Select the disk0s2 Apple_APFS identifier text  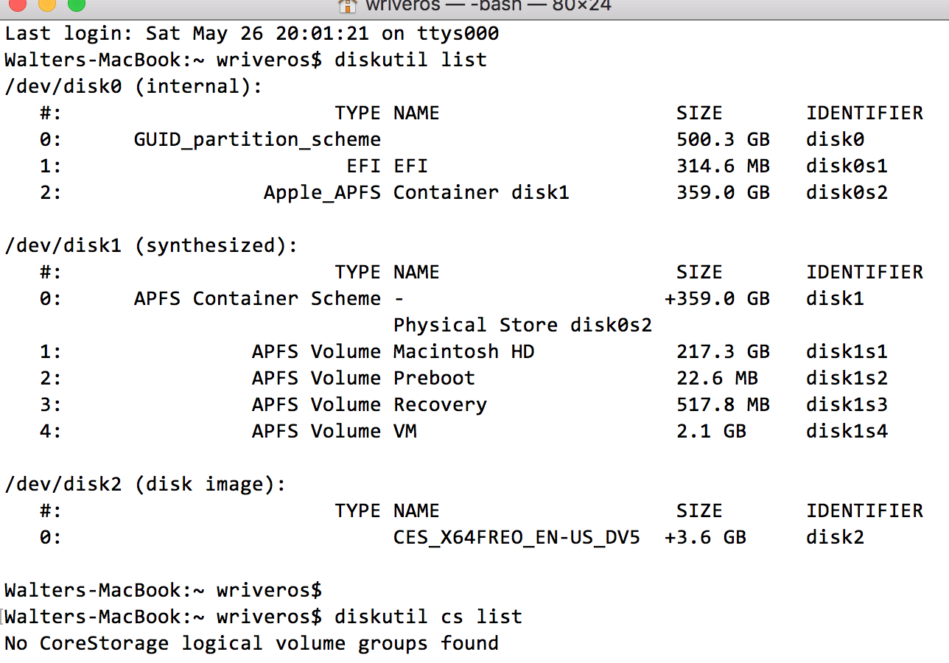coord(846,192)
